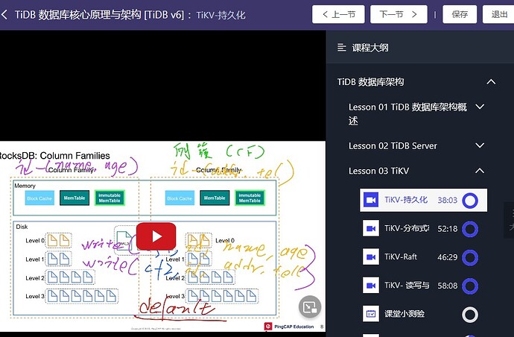Collapse the TiDB 数据库架构 section
Screen dimensions: 514x337
(x=490, y=82)
